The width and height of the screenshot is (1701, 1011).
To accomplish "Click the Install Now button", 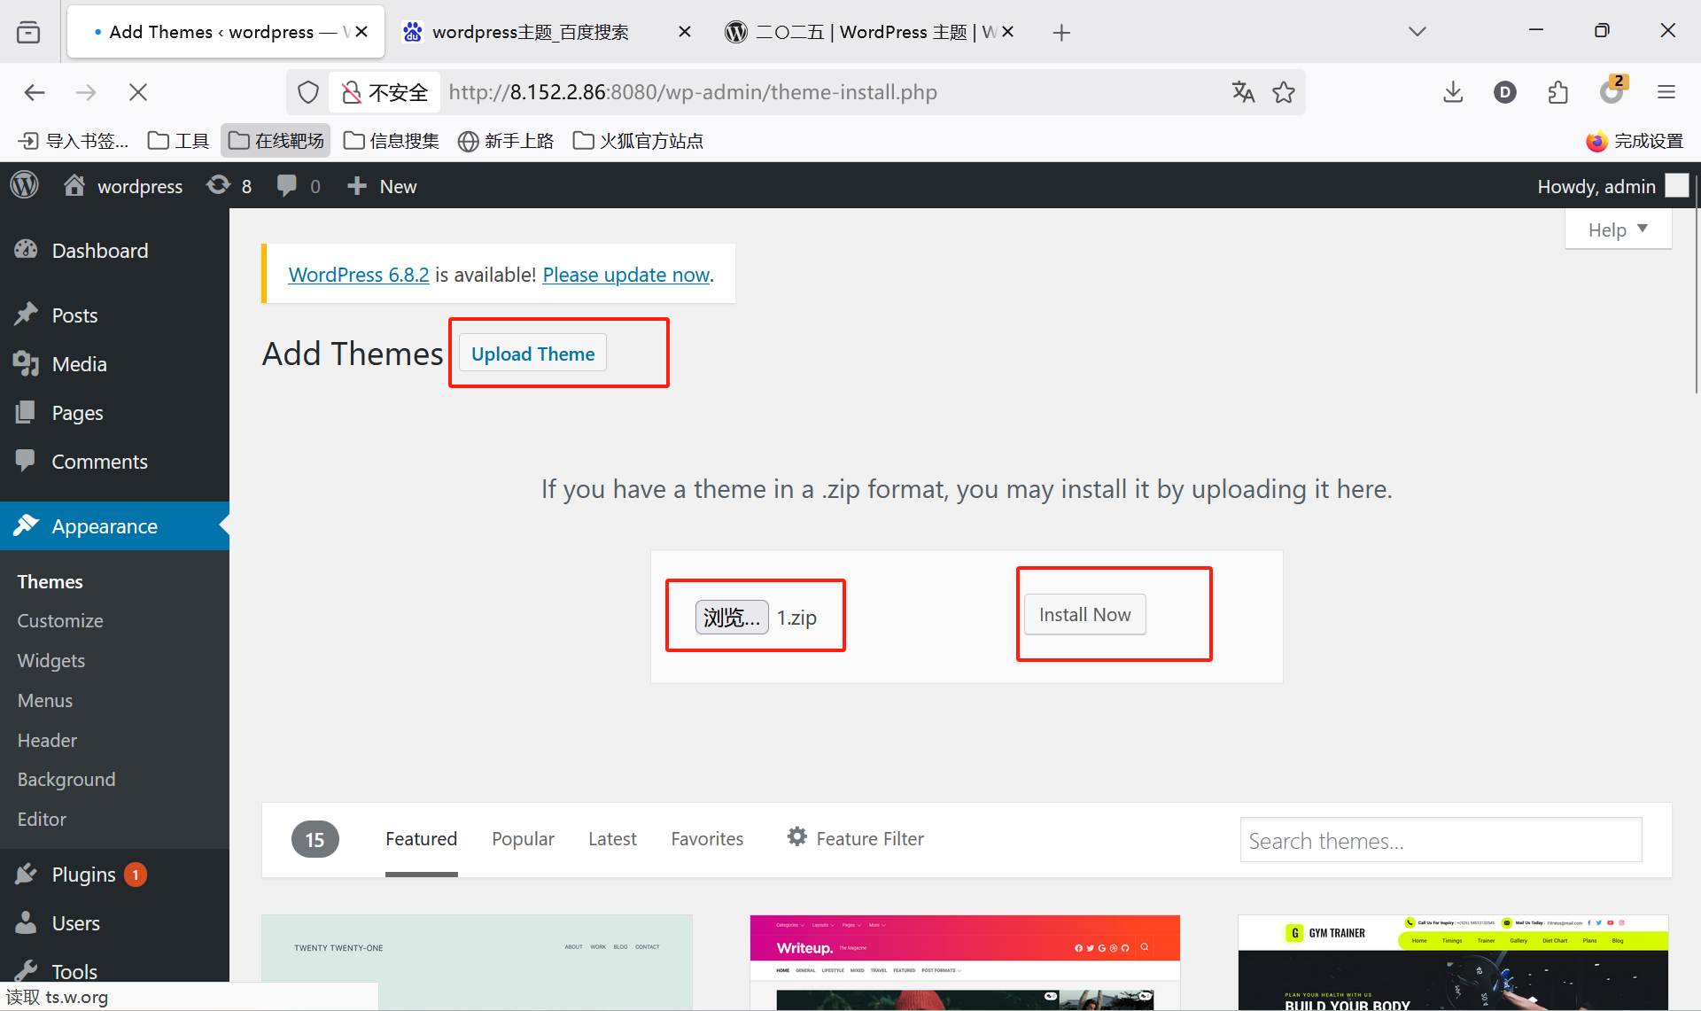I will [1084, 614].
